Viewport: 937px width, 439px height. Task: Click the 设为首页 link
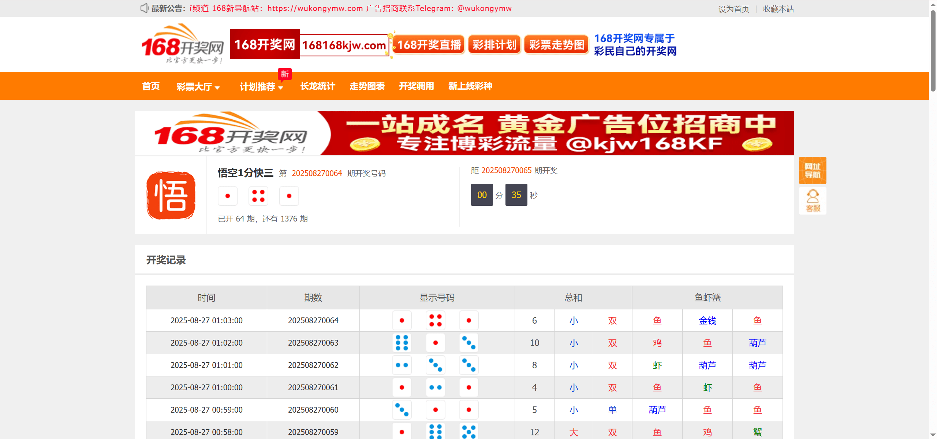coord(733,9)
